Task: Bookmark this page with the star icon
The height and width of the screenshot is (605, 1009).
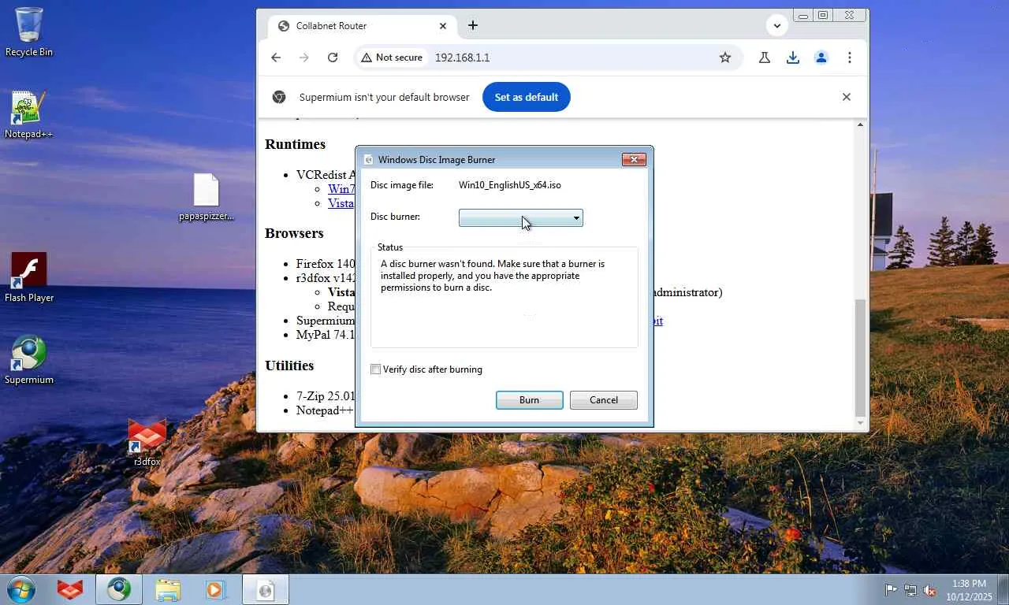Action: coord(725,58)
